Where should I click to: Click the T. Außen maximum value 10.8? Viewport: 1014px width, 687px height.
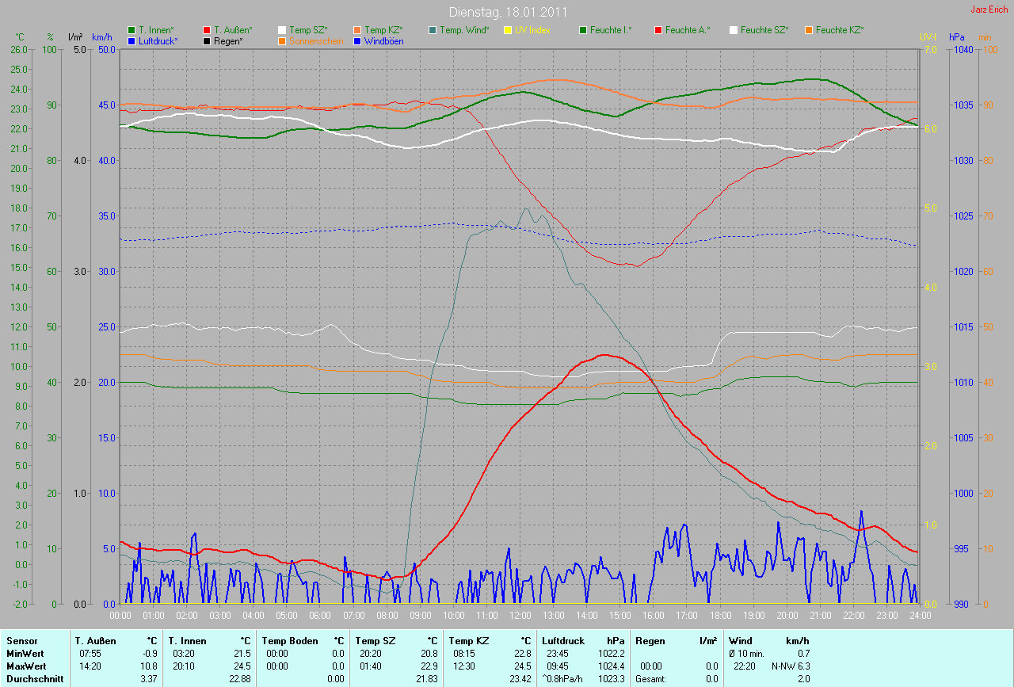coord(149,666)
